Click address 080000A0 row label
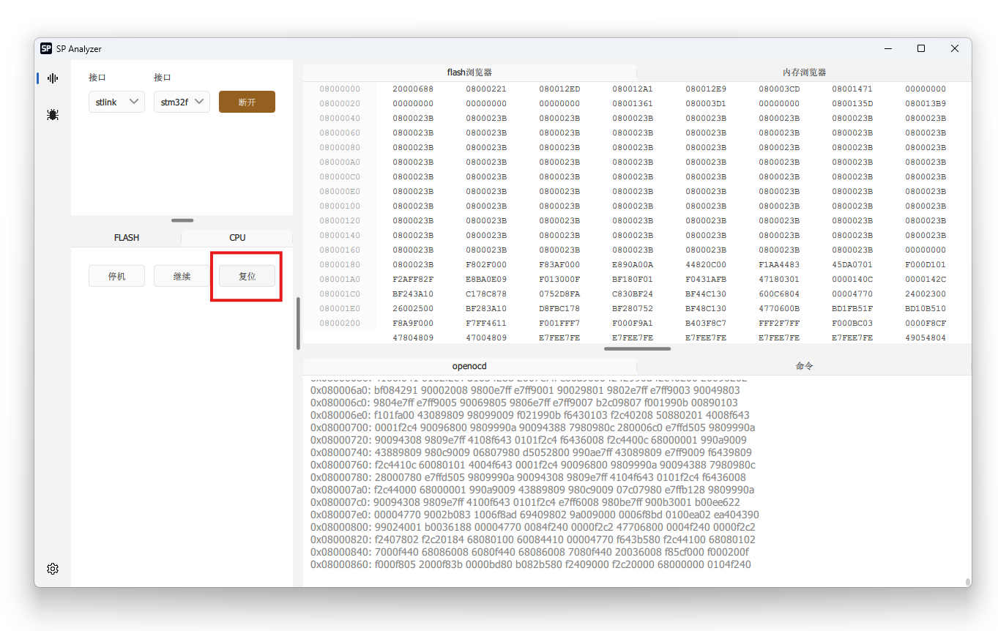 tap(340, 162)
